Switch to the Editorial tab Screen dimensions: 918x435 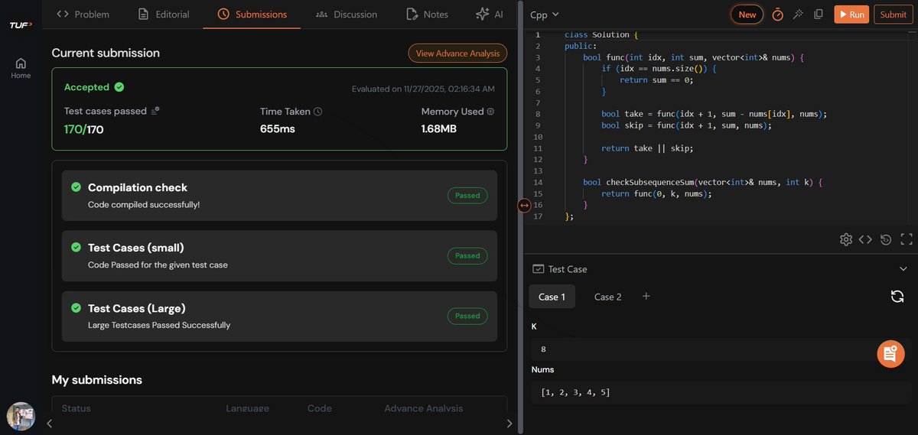[x=163, y=15]
